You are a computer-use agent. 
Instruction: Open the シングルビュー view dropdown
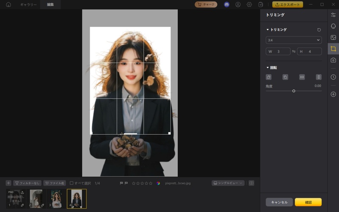click(x=228, y=183)
